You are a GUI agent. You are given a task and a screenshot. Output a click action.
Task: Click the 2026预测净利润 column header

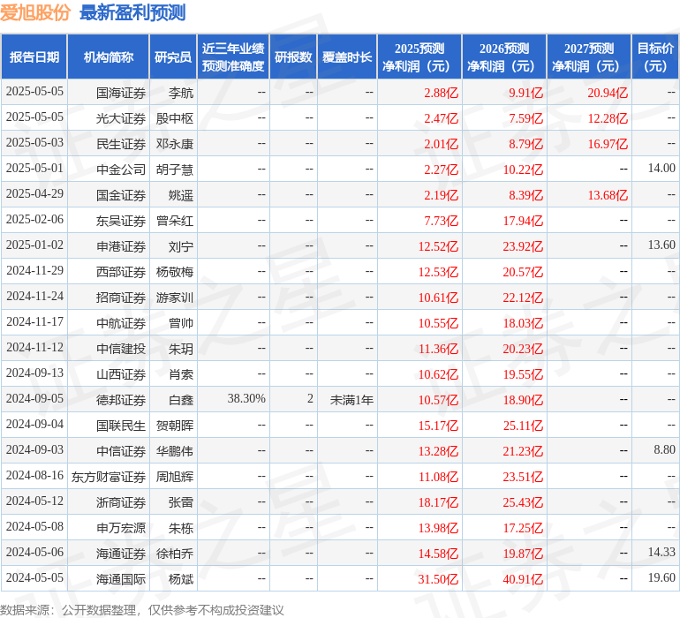tap(504, 57)
